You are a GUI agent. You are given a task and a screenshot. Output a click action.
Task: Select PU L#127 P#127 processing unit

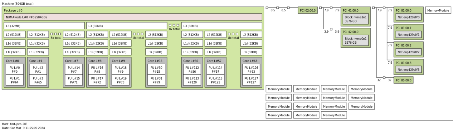[251, 80]
